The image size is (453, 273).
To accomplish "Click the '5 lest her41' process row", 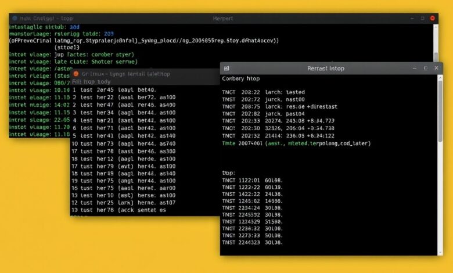I will click(124, 136).
